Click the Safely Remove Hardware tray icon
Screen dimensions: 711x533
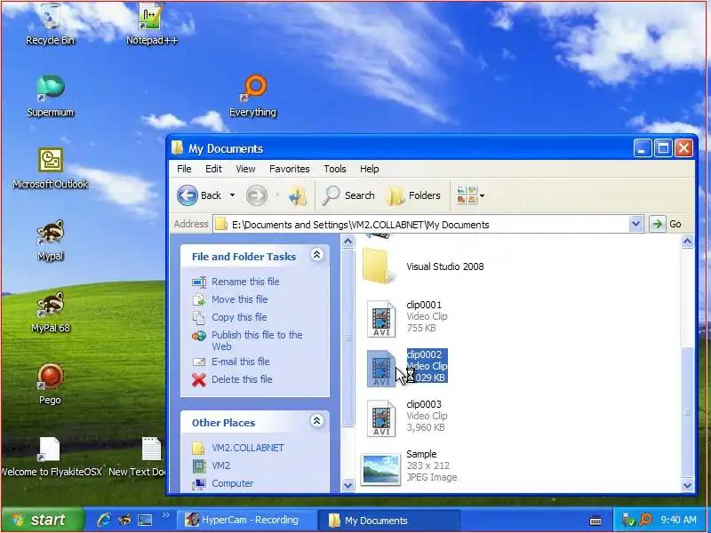click(x=628, y=520)
